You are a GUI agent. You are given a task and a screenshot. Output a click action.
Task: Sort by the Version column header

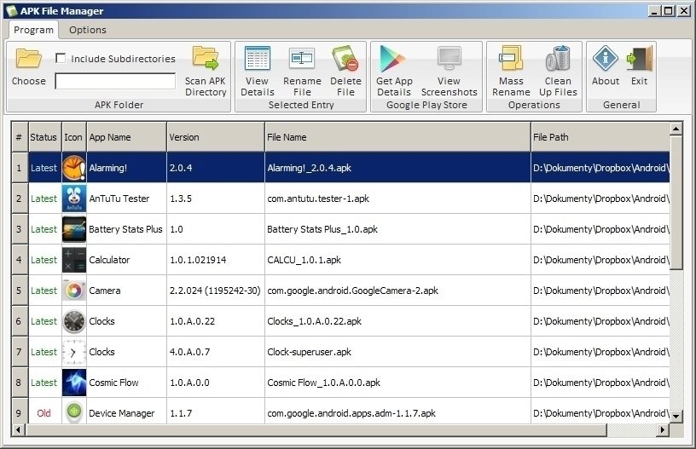tap(216, 137)
